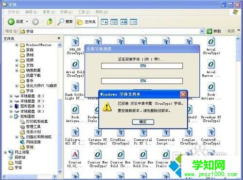
Task: Open the 编辑(E) menu
Action: pos(31,12)
